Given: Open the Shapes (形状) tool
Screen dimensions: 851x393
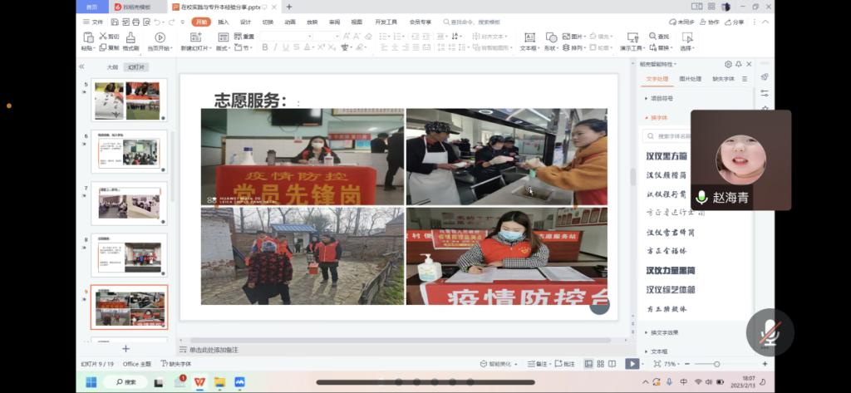Looking at the screenshot, I should (550, 37).
